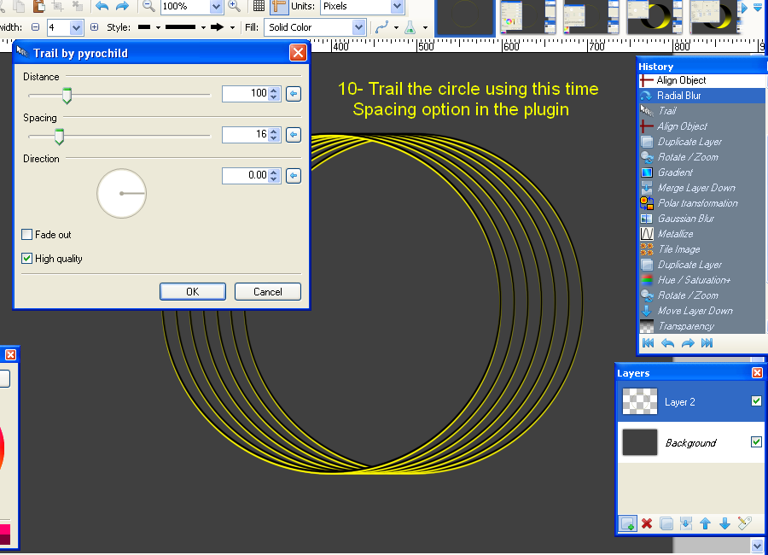Reset Direction with its blue arrow button
Viewport: 768px width, 555px height.
tap(294, 176)
